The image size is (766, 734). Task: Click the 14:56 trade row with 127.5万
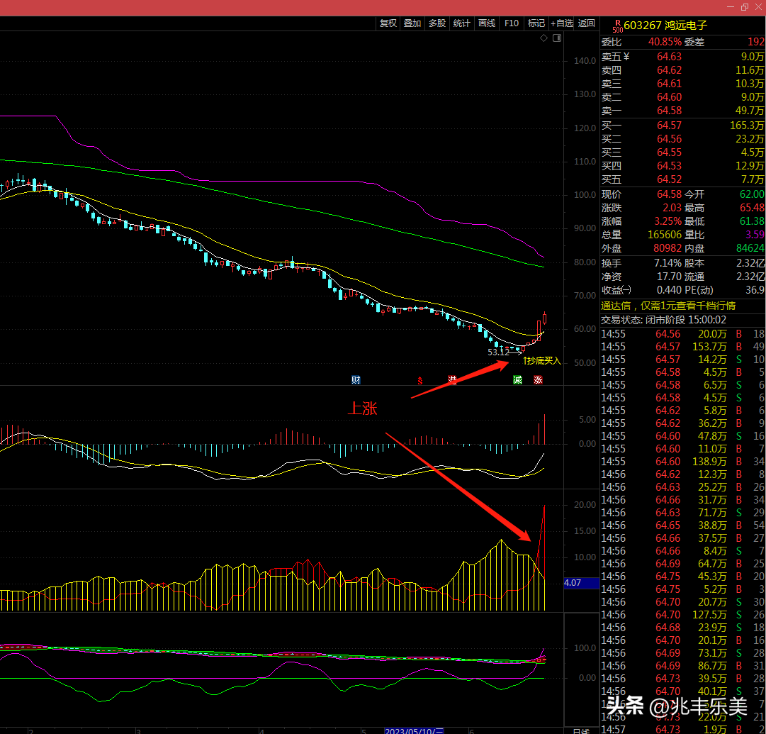coord(682,615)
